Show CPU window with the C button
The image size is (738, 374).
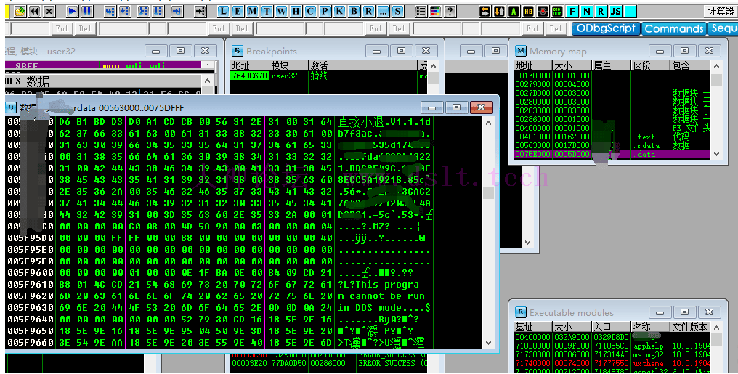coord(311,11)
